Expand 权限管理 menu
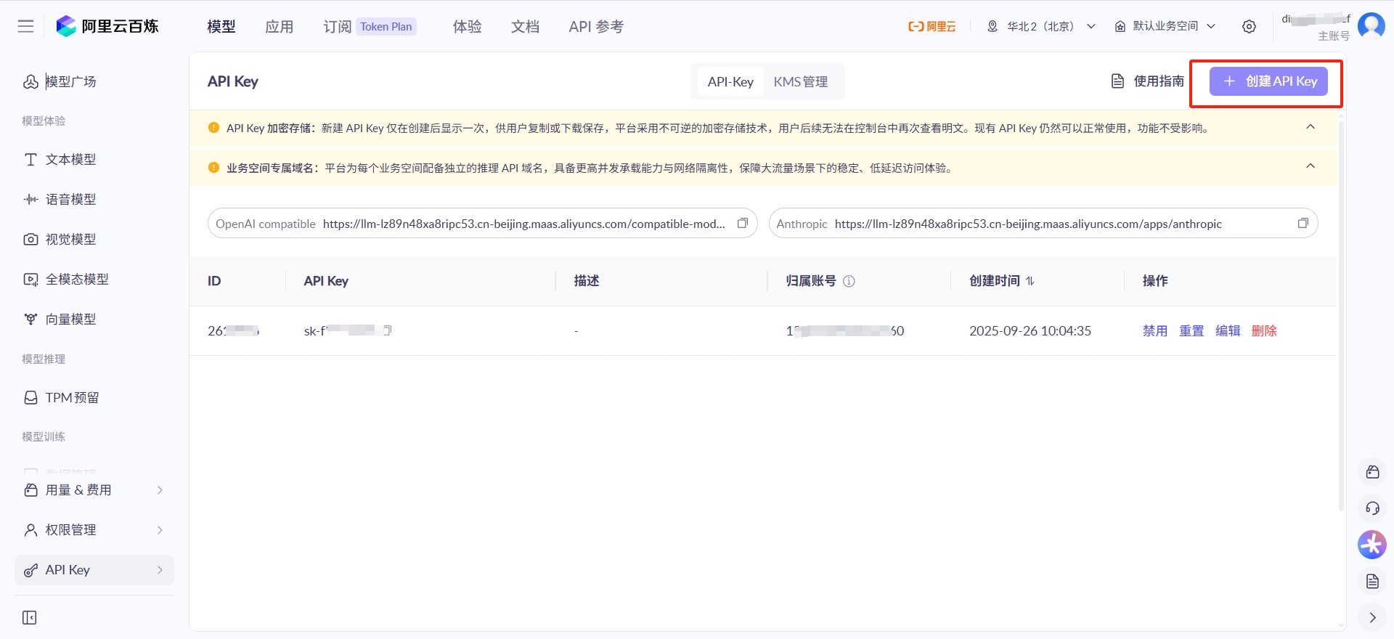Image resolution: width=1394 pixels, height=639 pixels. [x=94, y=530]
